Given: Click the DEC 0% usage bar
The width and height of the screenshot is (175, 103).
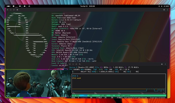Looking at the screenshot, I should (133, 72).
